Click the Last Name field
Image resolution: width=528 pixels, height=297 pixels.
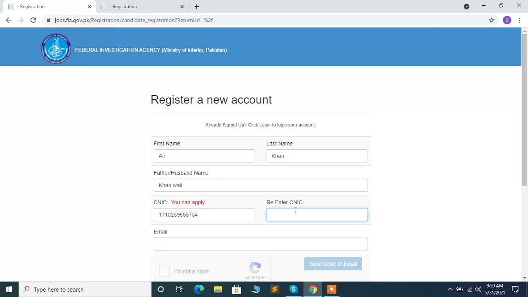click(x=317, y=156)
